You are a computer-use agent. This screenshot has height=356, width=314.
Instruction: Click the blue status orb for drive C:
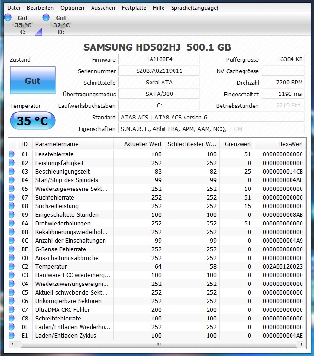pyautogui.click(x=8, y=17)
